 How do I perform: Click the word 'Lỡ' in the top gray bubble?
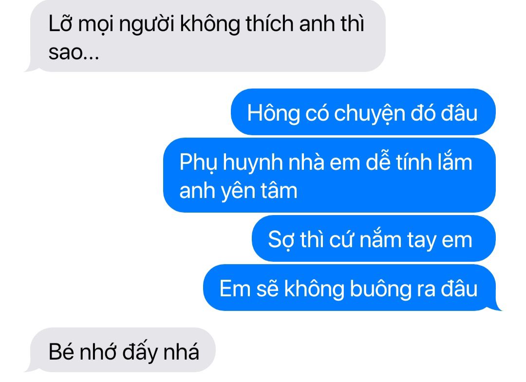click(x=60, y=24)
